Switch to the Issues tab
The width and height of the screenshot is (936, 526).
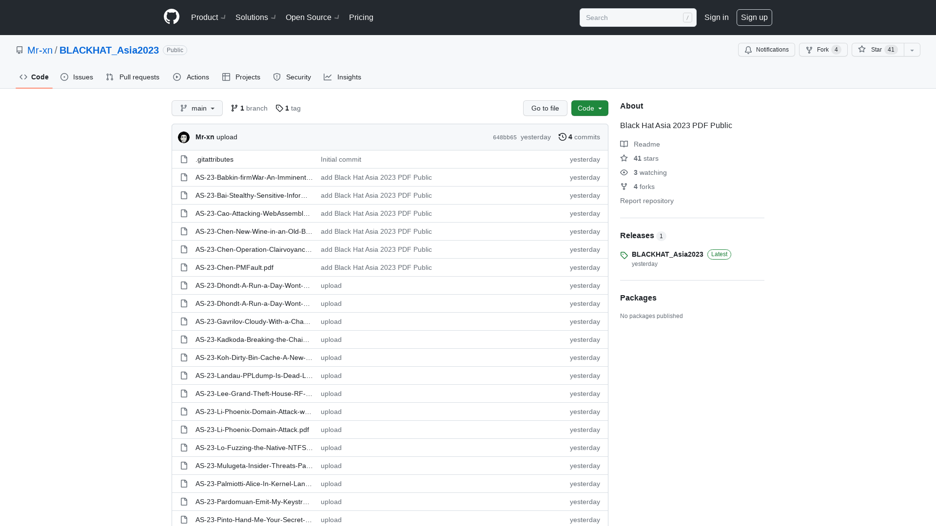(77, 77)
